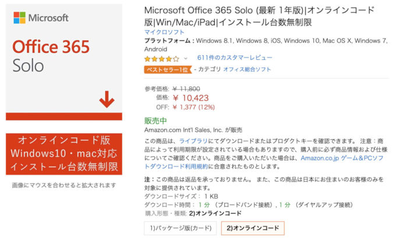Click the ¥1,377 (12%) discount text

194,107
